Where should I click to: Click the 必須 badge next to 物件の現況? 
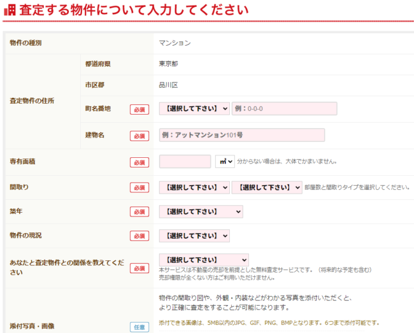(x=139, y=236)
